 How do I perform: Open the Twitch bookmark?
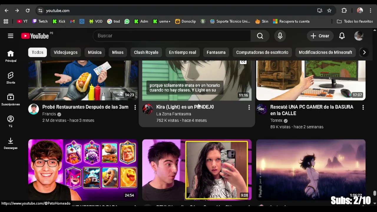click(x=40, y=21)
